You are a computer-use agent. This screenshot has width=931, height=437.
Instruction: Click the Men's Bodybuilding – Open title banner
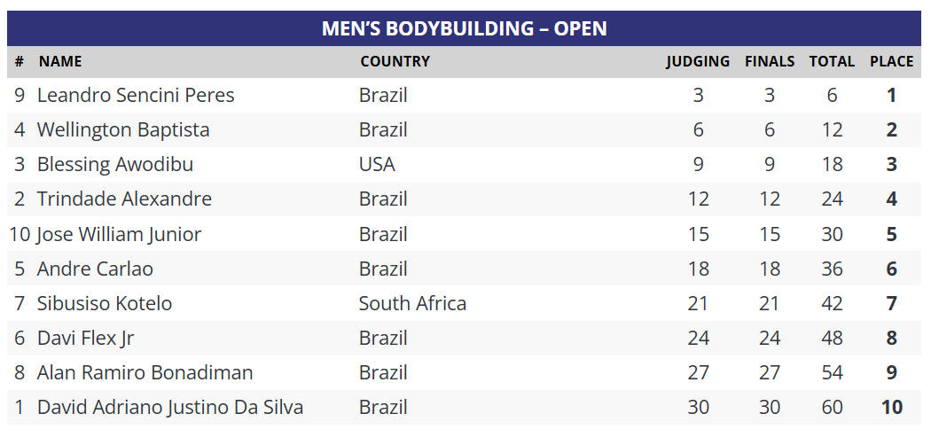point(464,28)
